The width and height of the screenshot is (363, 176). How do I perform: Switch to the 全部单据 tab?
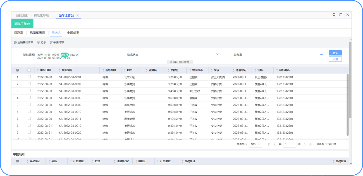point(73,33)
